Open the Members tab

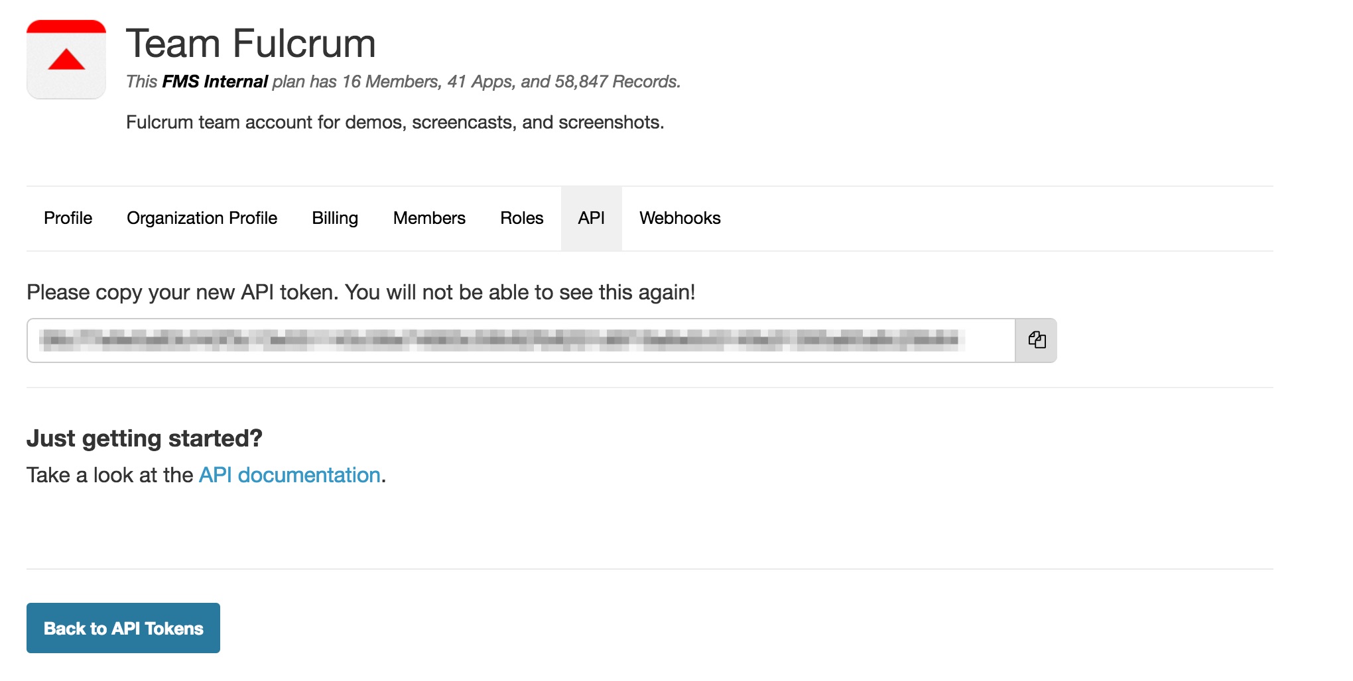point(429,218)
